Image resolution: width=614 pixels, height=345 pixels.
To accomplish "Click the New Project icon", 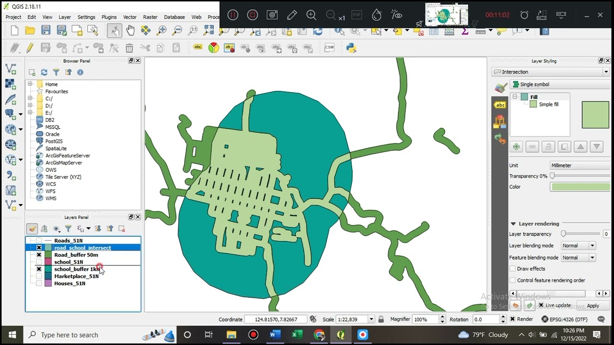I will point(14,31).
